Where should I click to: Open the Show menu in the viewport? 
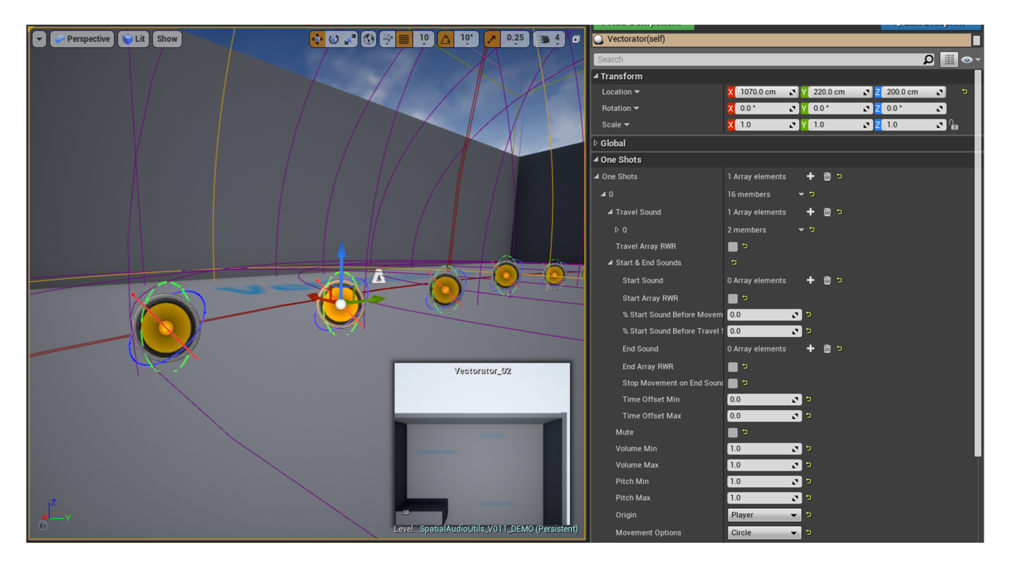pyautogui.click(x=166, y=38)
